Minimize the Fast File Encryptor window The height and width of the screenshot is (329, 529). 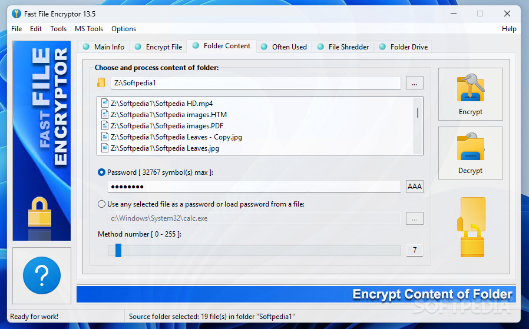tap(454, 14)
